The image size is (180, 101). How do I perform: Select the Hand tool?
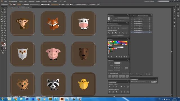point(2,40)
